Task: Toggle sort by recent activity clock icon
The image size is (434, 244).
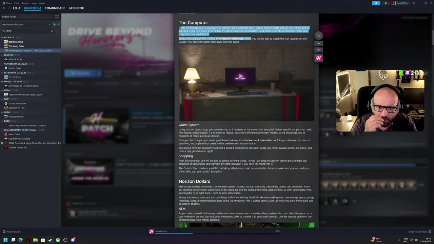Action: point(54,24)
